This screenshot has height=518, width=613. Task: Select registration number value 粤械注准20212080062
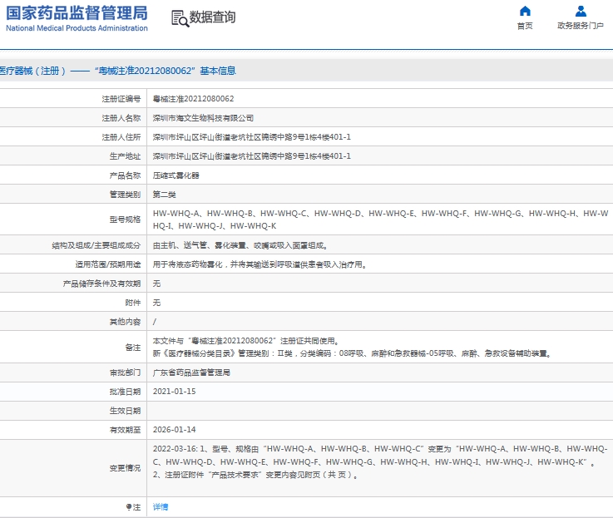[x=193, y=99]
